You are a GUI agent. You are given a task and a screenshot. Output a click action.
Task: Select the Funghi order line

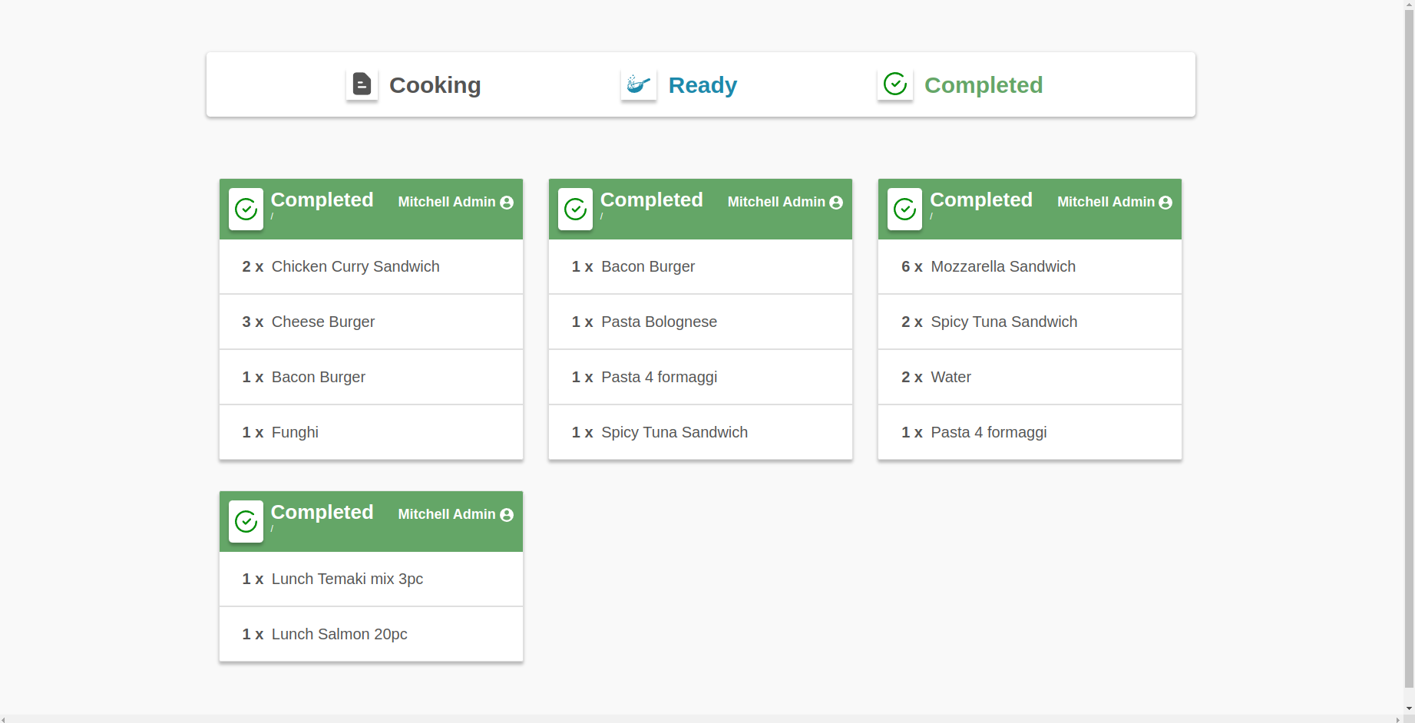click(x=371, y=433)
